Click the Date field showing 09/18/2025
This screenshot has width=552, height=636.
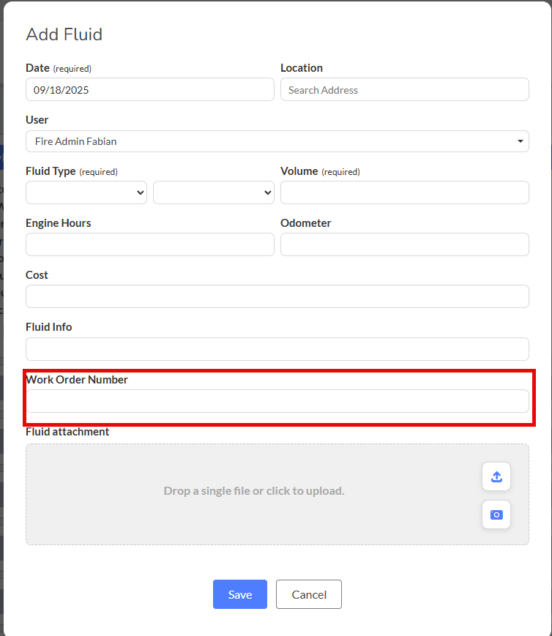(x=149, y=89)
